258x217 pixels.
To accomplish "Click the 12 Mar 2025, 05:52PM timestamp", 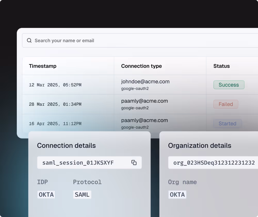I will coord(55,85).
